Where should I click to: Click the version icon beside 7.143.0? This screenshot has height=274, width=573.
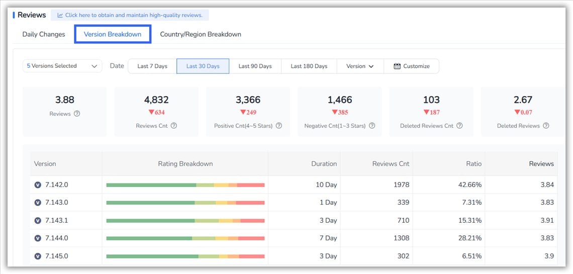(x=38, y=203)
